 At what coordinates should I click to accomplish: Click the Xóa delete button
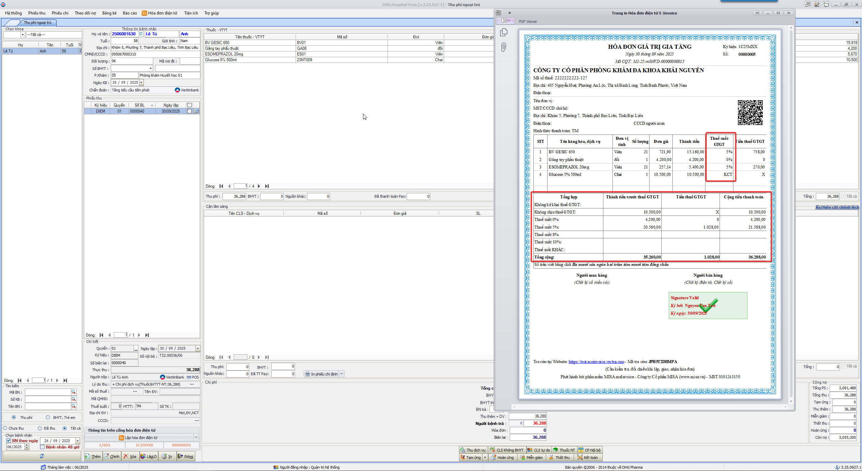130,456
